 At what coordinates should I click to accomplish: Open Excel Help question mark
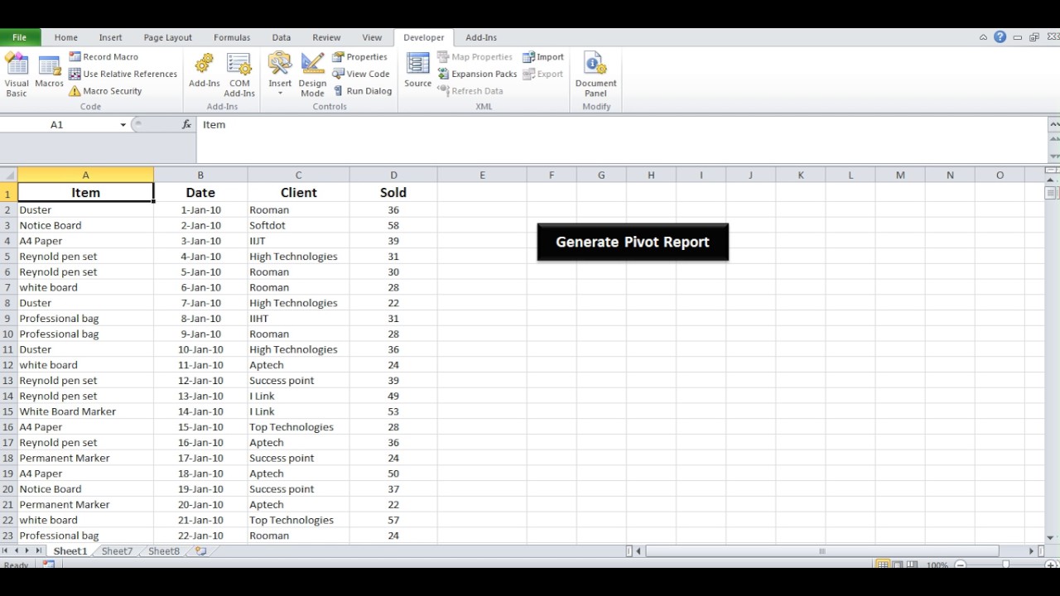tap(1000, 37)
